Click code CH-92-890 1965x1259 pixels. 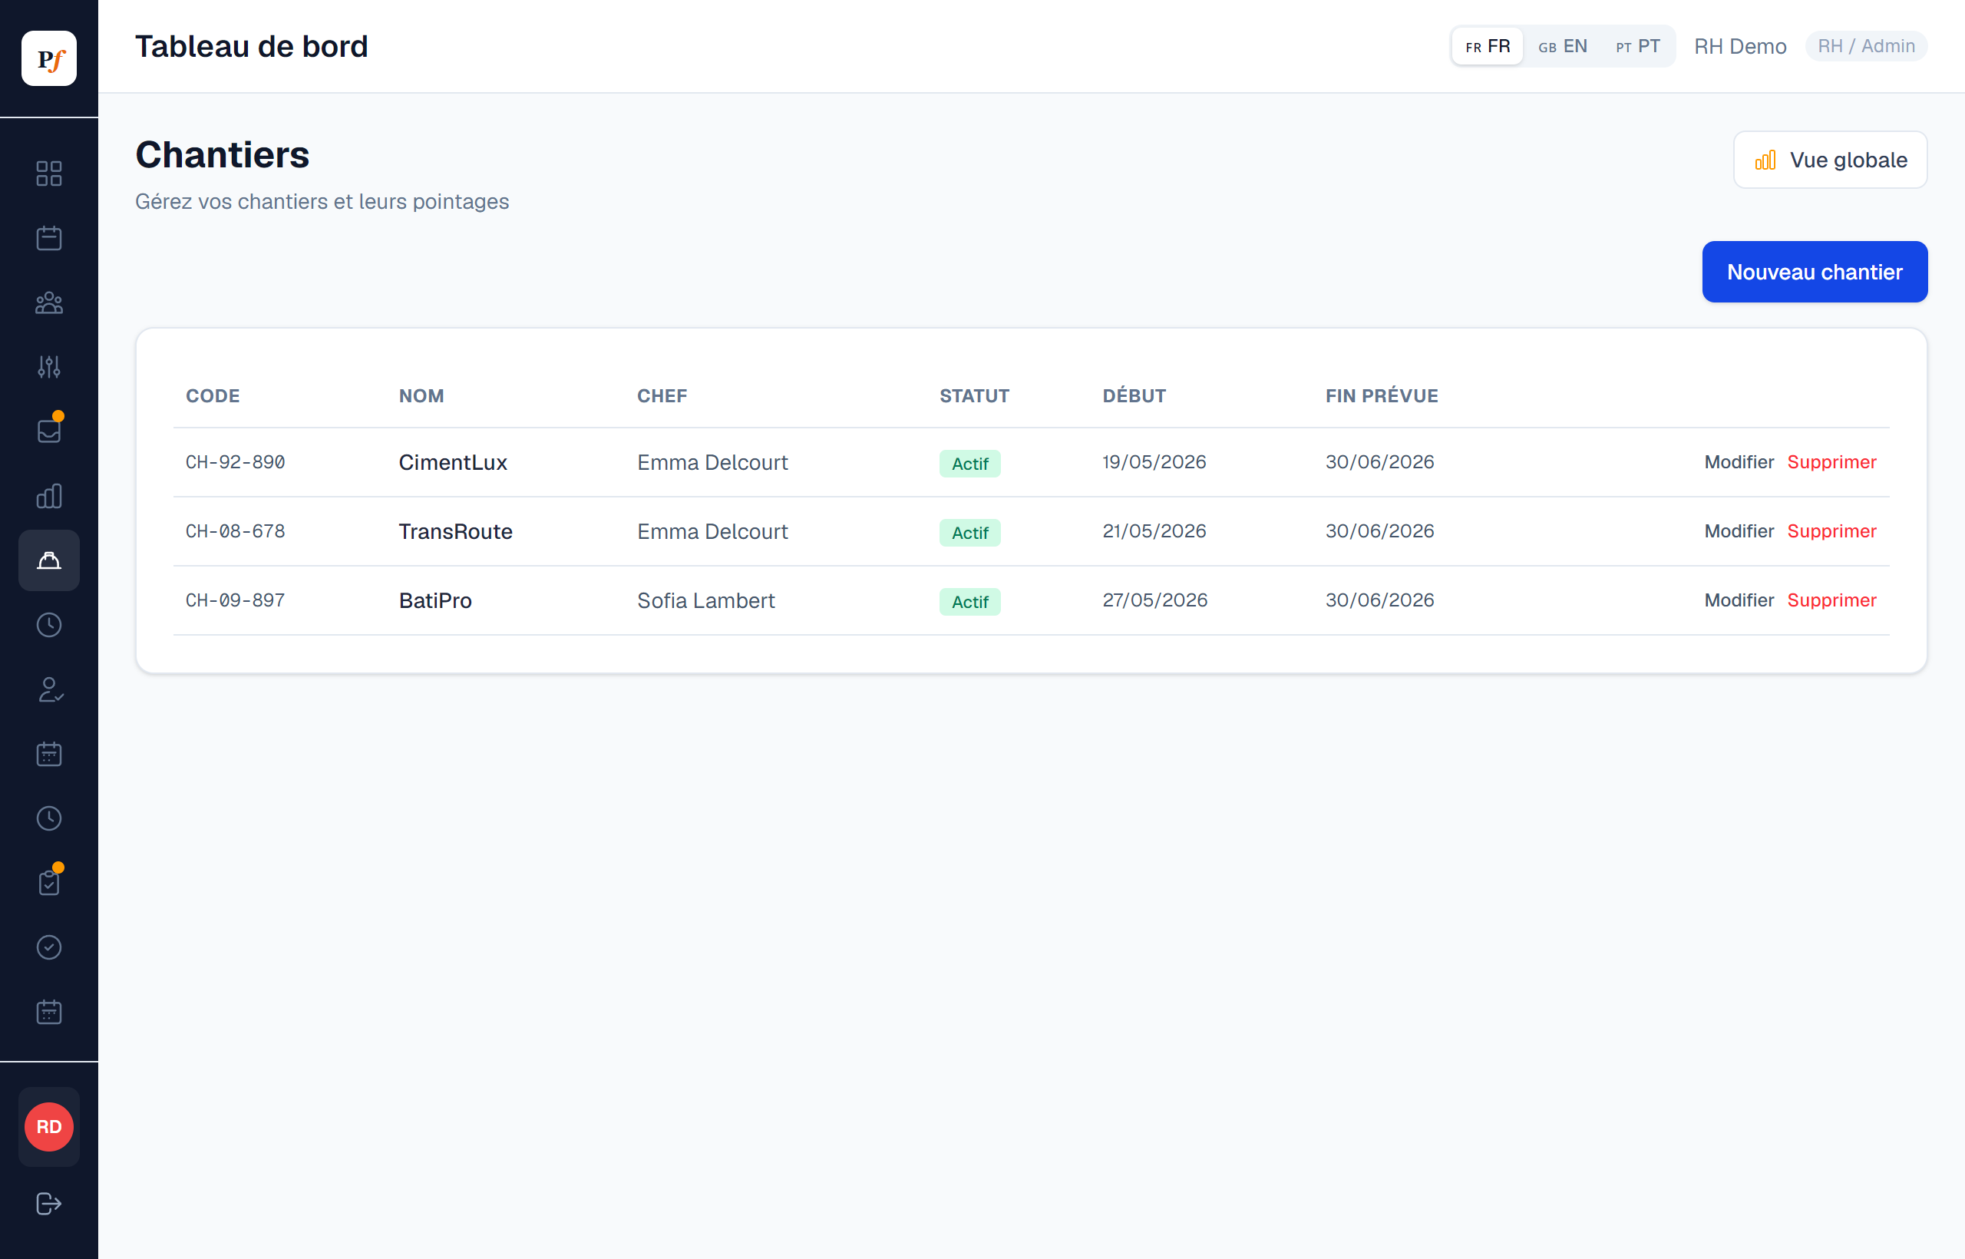pos(236,462)
